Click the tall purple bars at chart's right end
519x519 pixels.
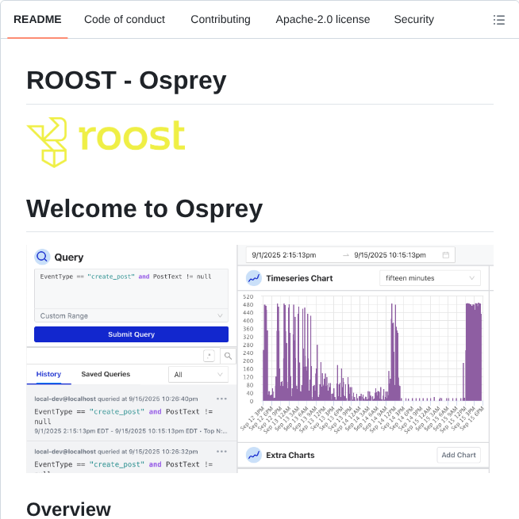pyautogui.click(x=473, y=352)
